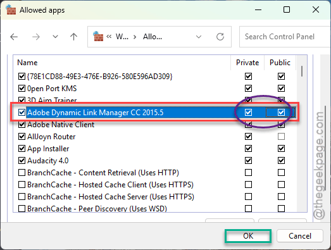The image size is (331, 250).
Task: Click the breadcrumb overflow chevrons
Action: [x=109, y=37]
